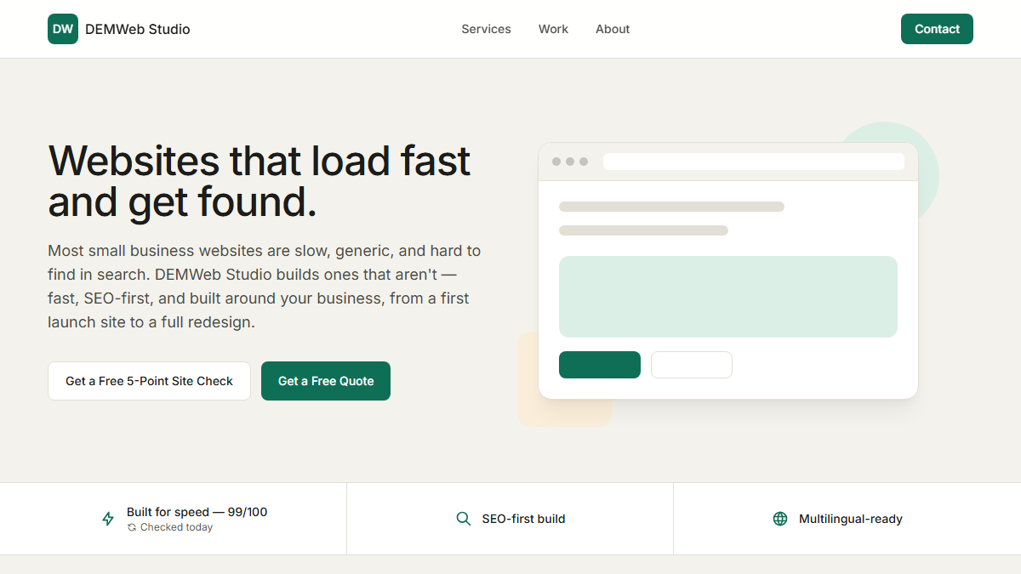
Task: Click the Built for speed — 99/100 text
Action: tap(197, 512)
